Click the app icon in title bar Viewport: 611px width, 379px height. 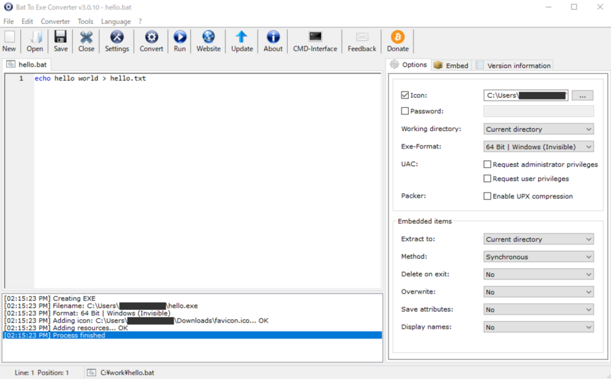[x=8, y=7]
